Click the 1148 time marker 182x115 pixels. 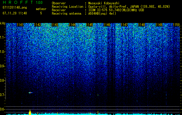click(x=141, y=25)
